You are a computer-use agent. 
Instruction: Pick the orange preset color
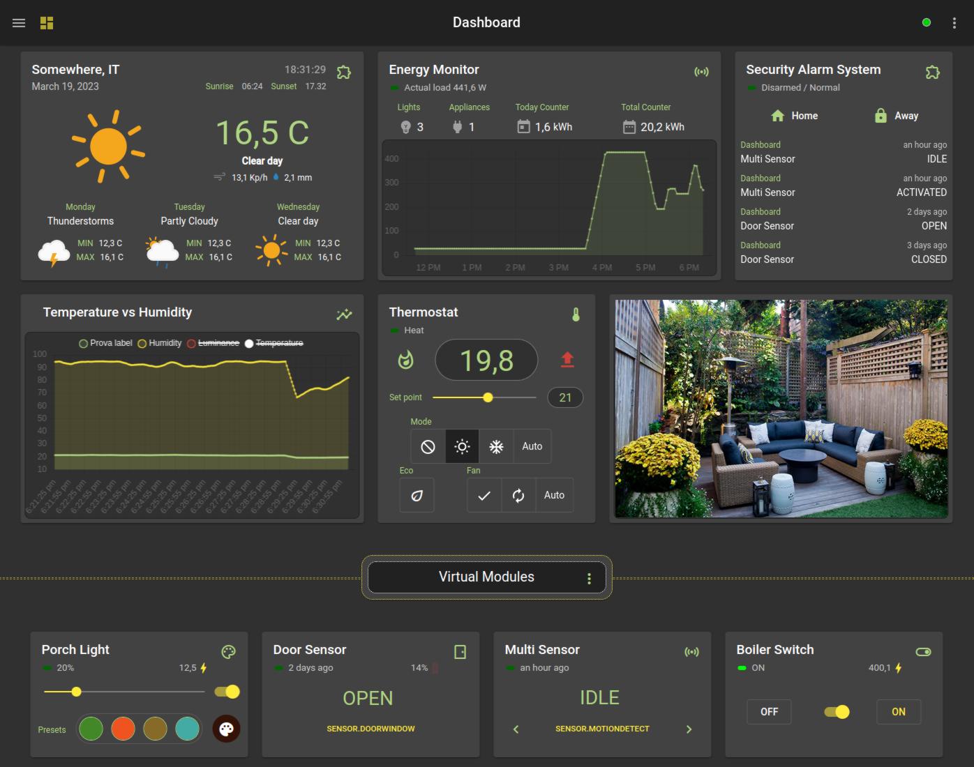tap(123, 729)
